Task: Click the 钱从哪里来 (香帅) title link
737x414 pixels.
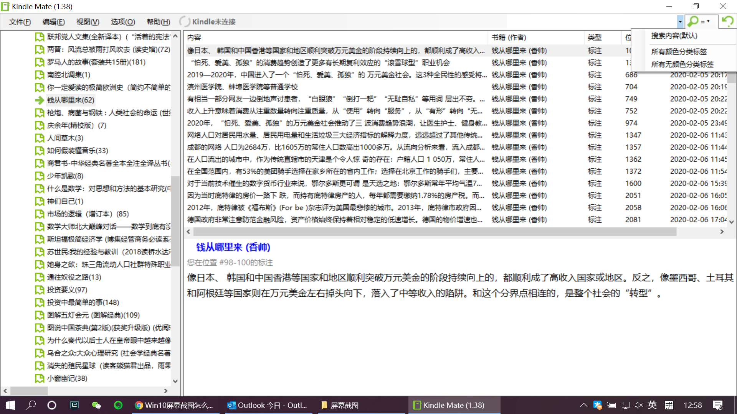Action: (233, 247)
